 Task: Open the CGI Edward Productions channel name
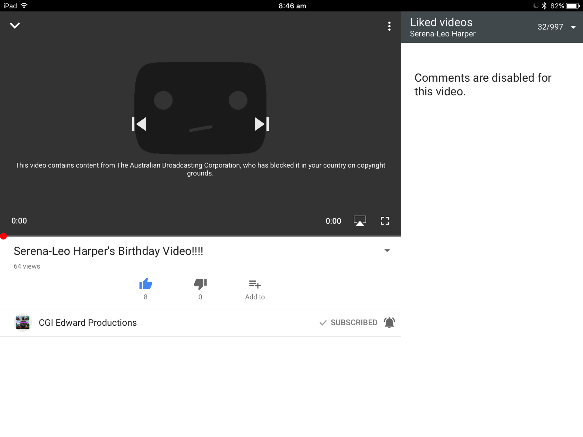click(88, 323)
